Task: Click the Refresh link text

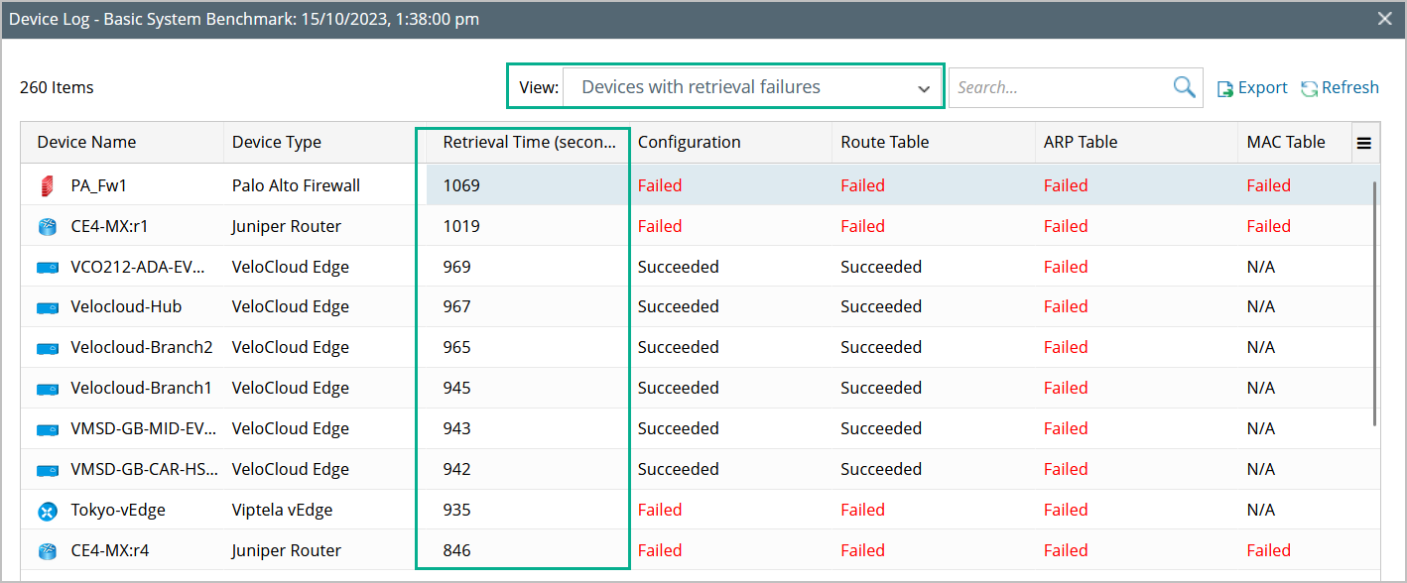Action: [x=1350, y=87]
